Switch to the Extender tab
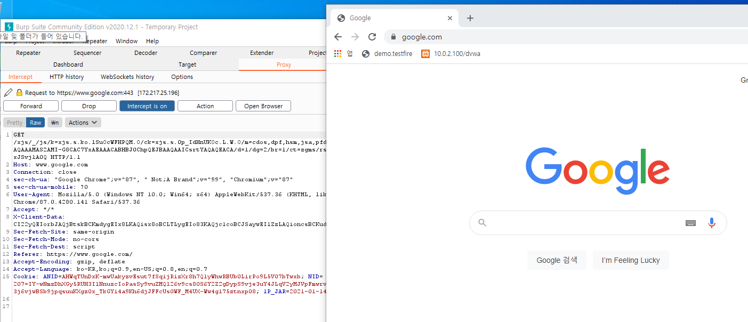 pos(262,53)
